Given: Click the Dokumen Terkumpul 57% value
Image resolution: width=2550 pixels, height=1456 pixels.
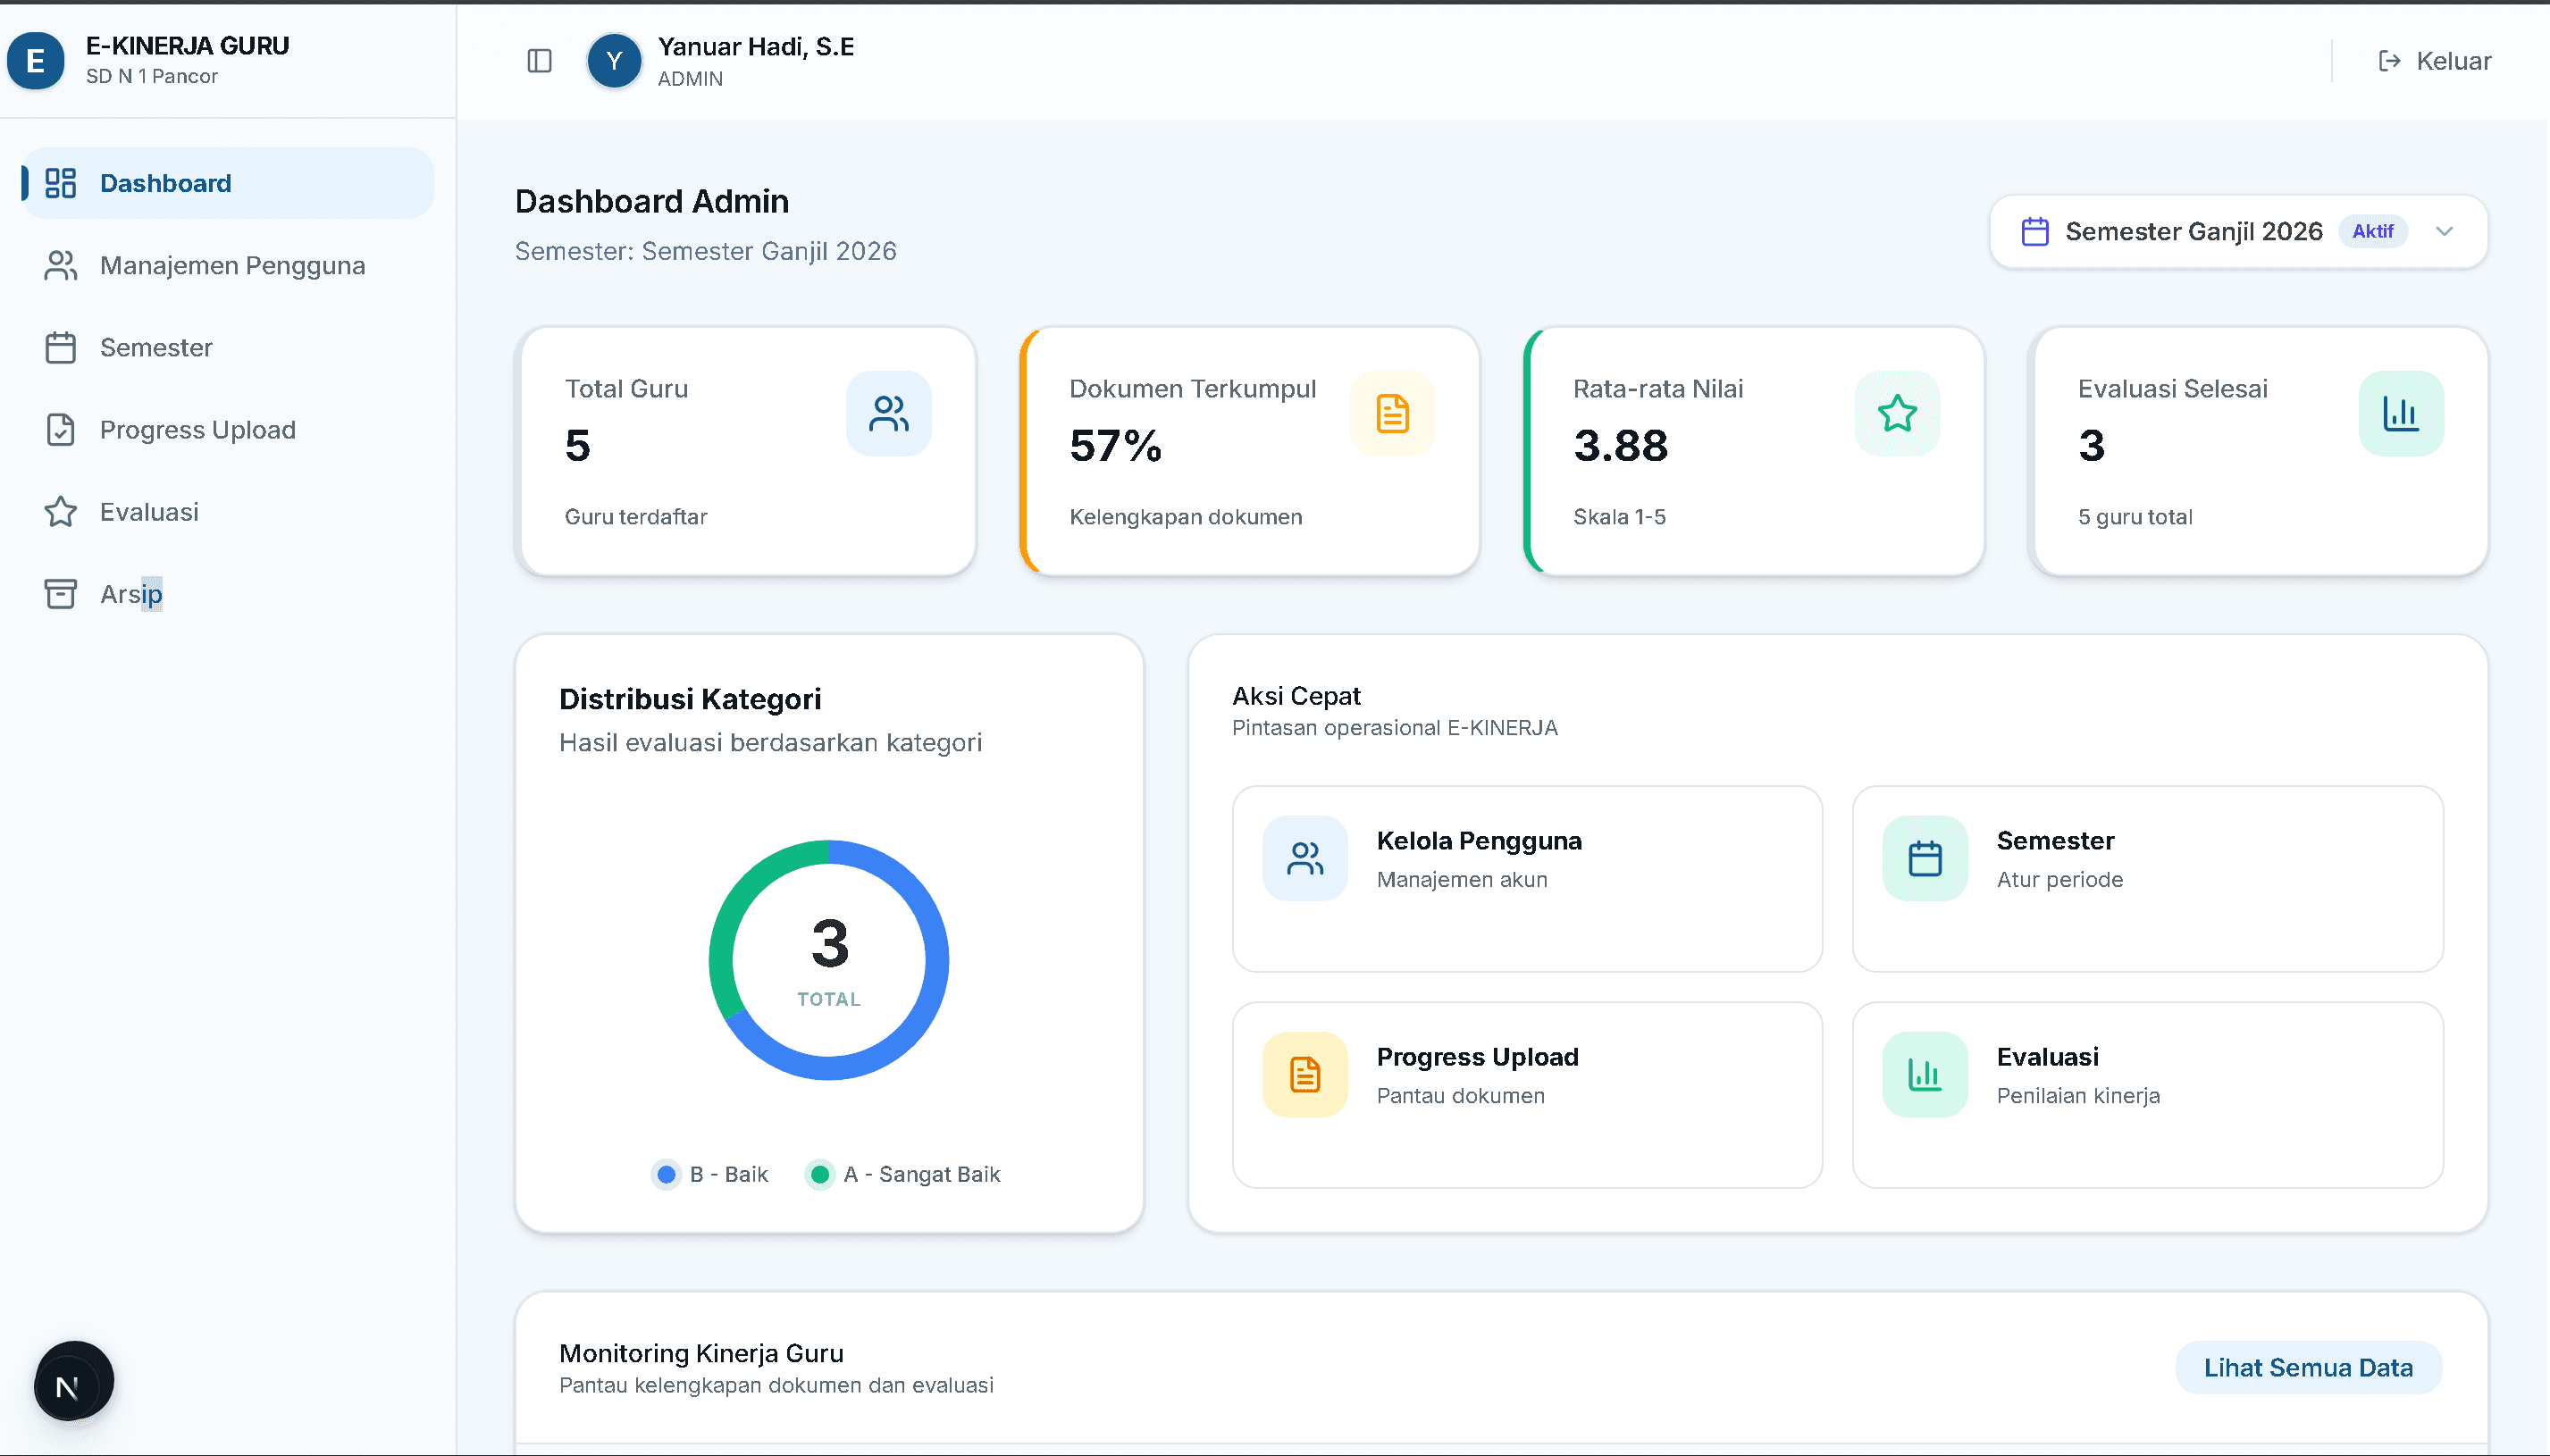Looking at the screenshot, I should click(x=1115, y=445).
